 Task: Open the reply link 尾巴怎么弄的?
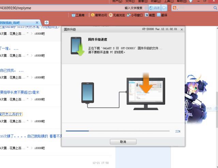coord(11,114)
